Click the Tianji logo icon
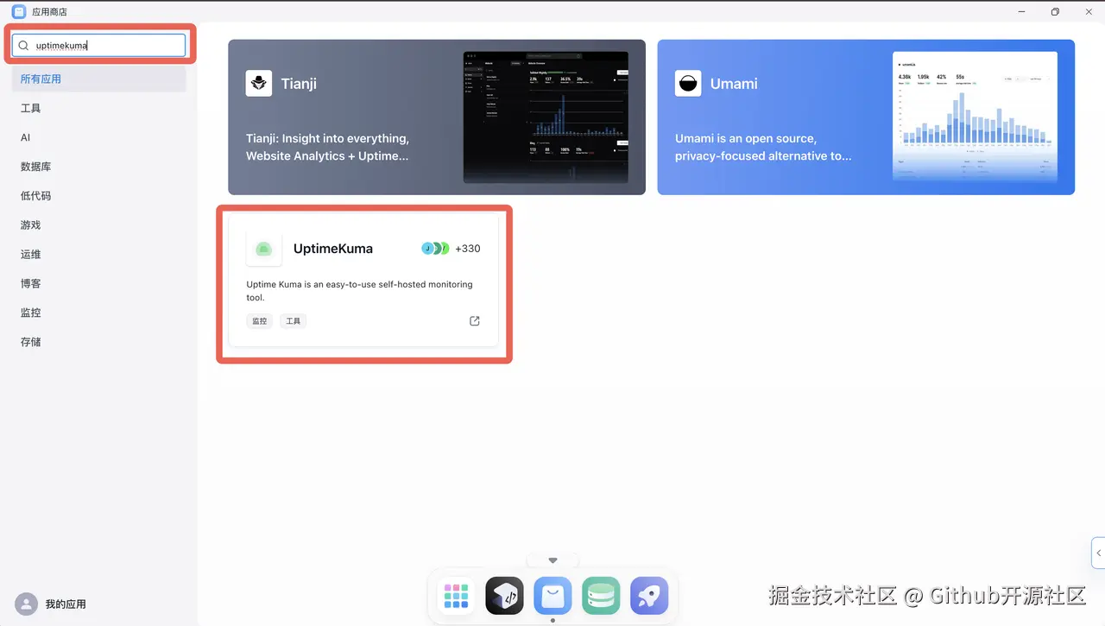The image size is (1105, 626). click(x=259, y=84)
